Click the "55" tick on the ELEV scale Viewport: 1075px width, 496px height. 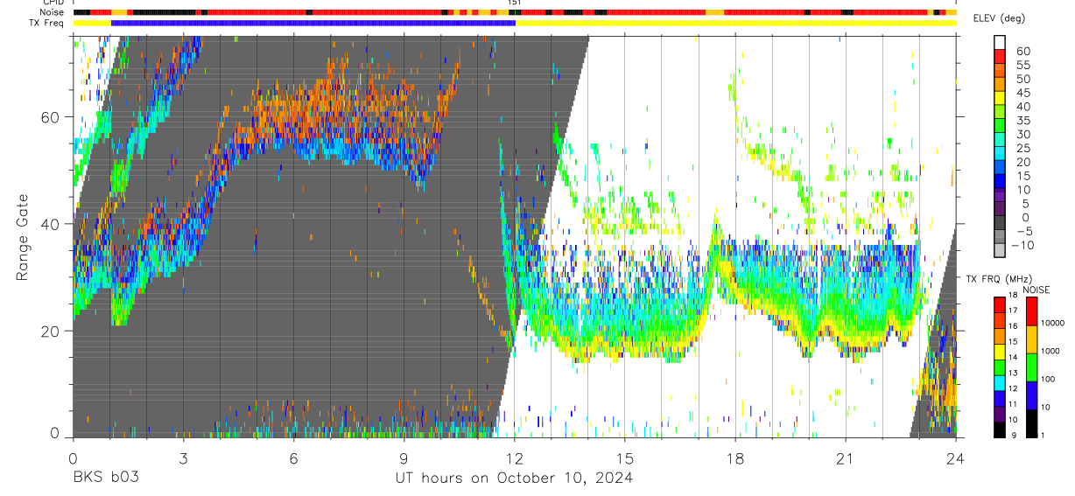(1022, 65)
